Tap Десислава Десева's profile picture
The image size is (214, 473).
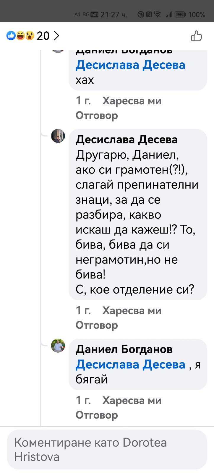(58, 136)
